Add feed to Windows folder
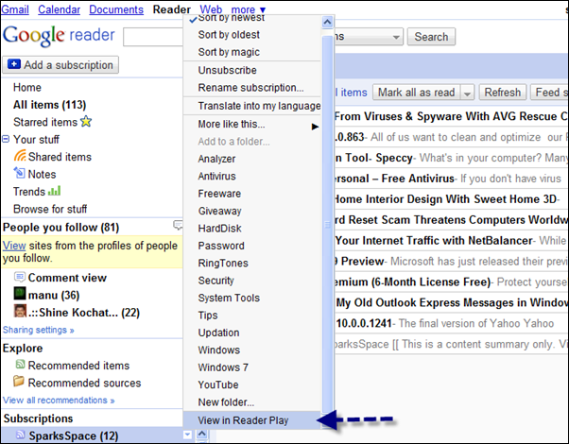Viewport: 569px width, 444px height. (x=219, y=350)
